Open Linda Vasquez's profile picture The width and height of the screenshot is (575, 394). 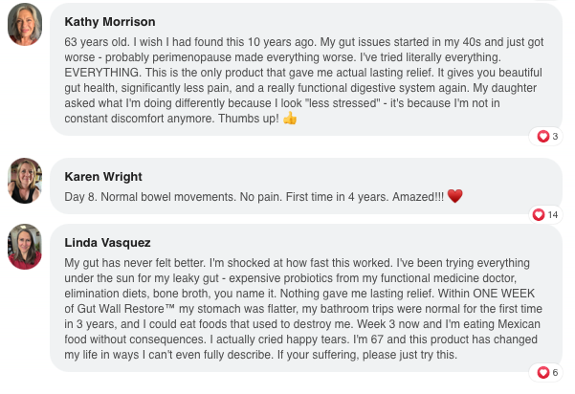[25, 247]
